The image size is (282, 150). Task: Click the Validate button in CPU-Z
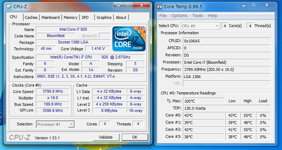[x=106, y=137]
